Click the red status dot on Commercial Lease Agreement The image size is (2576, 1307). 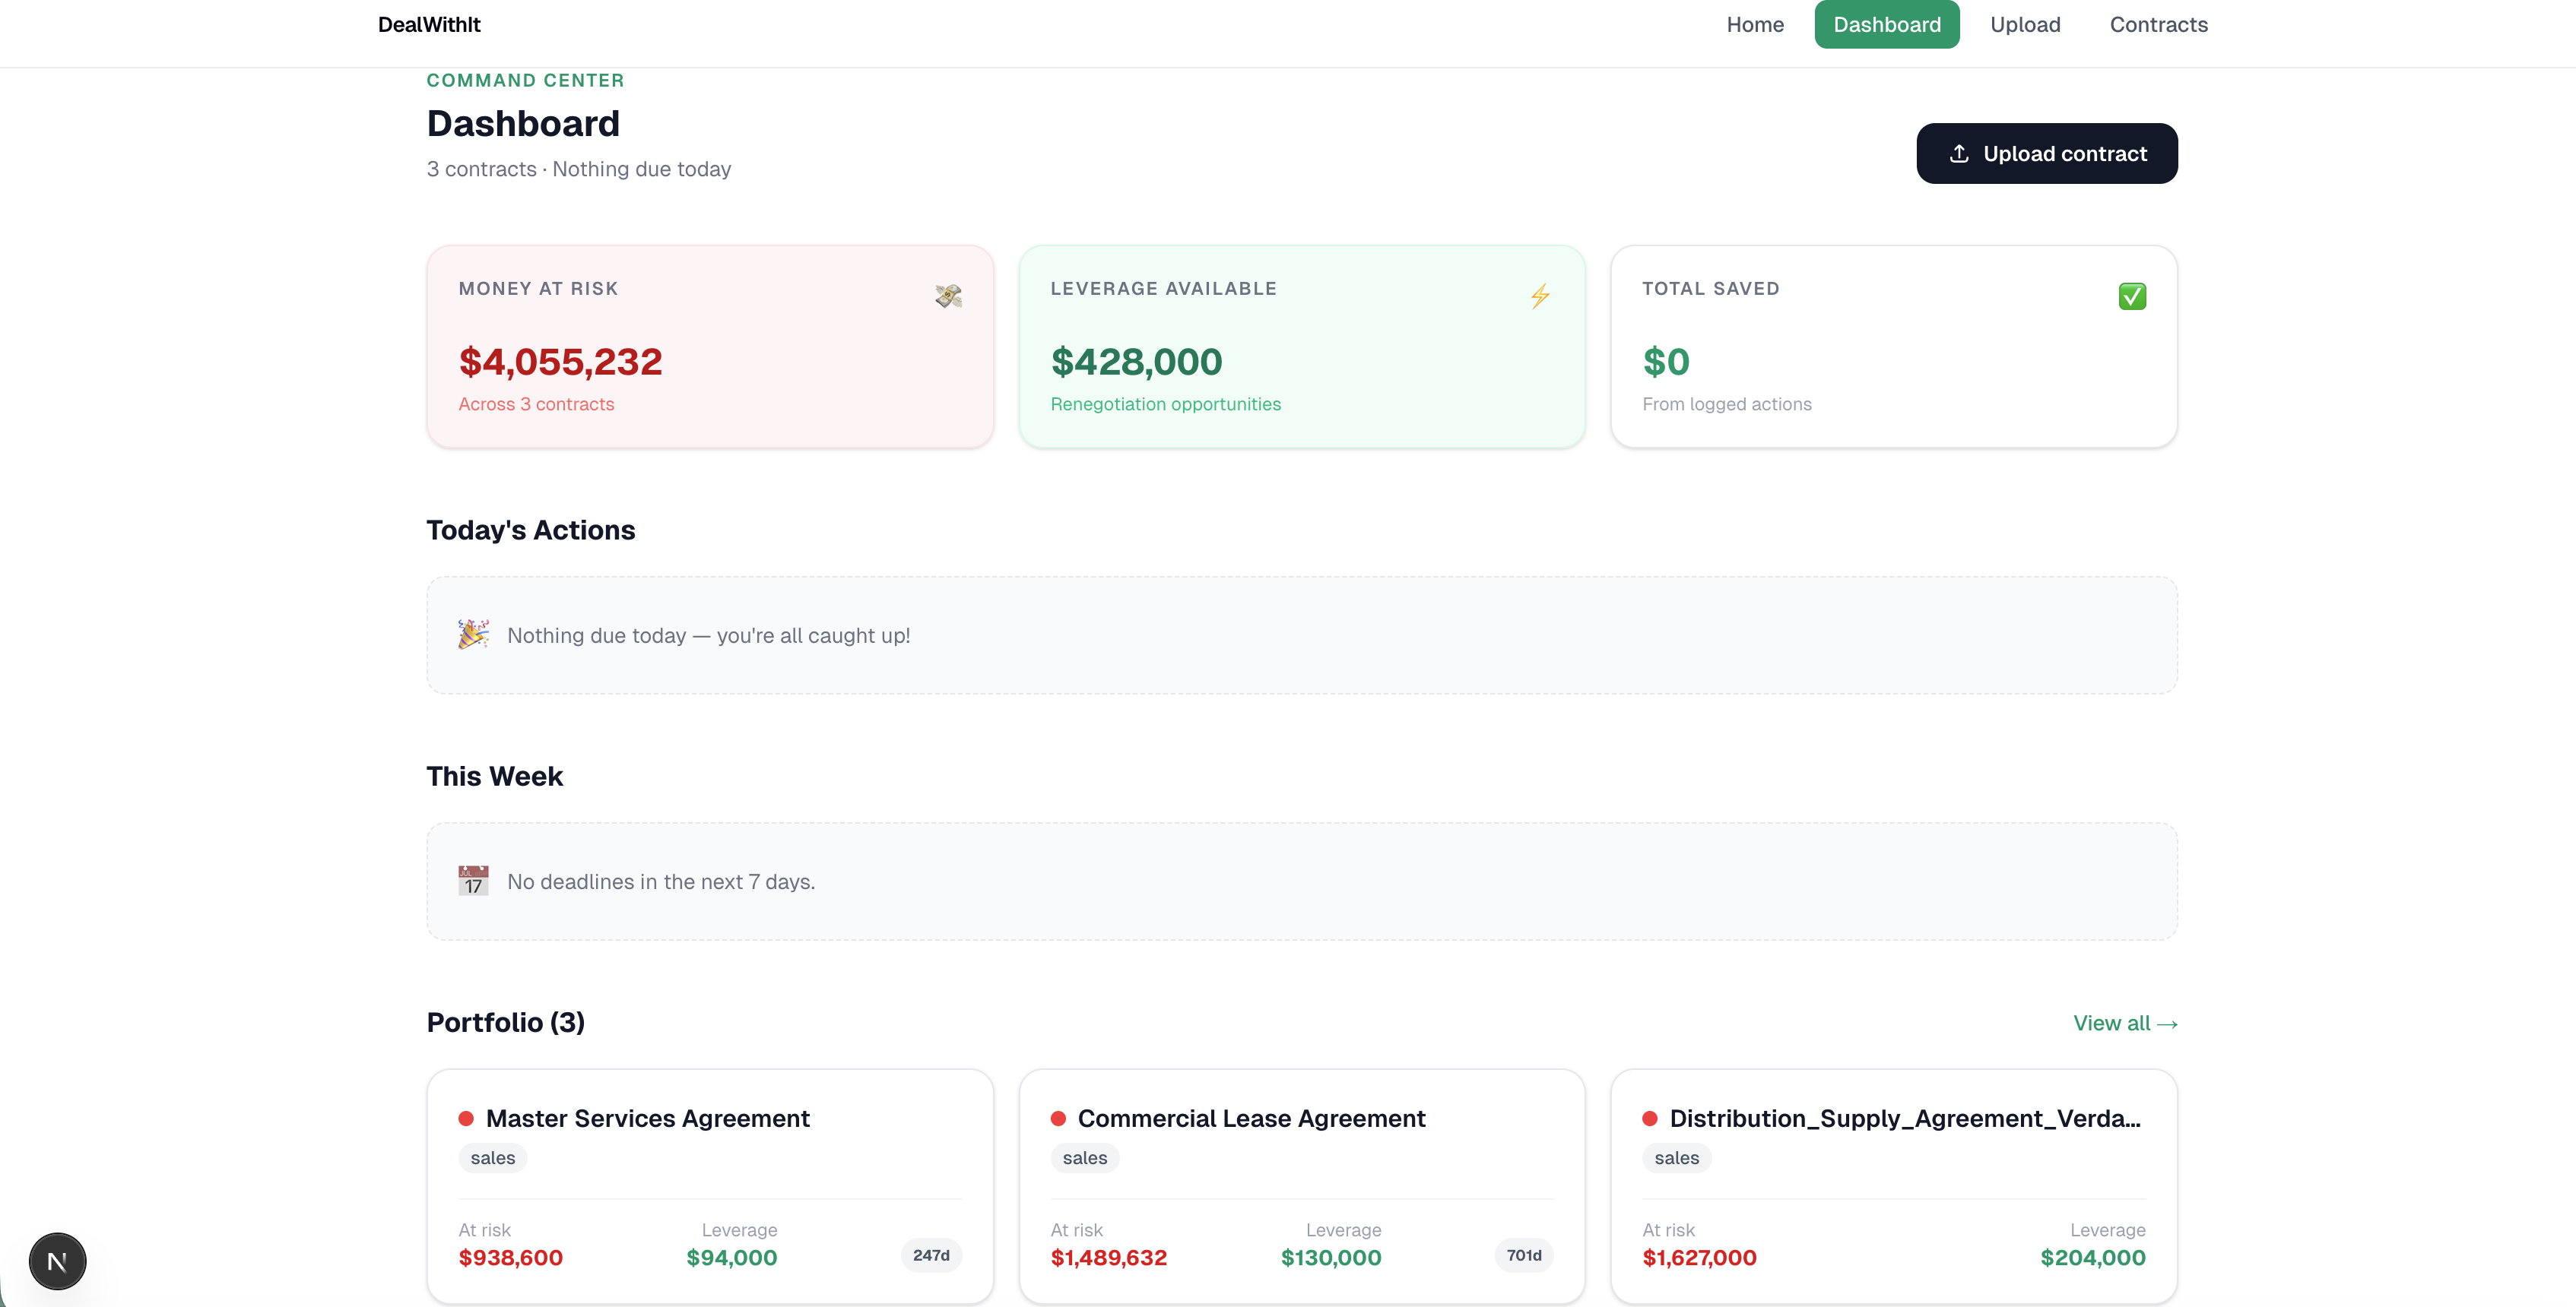click(1058, 1118)
